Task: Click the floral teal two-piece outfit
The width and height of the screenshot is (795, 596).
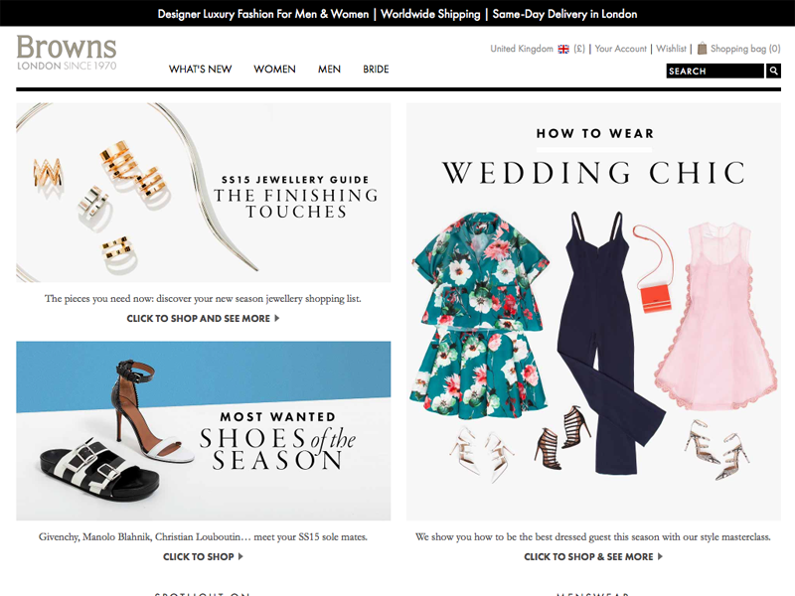Action: click(479, 315)
